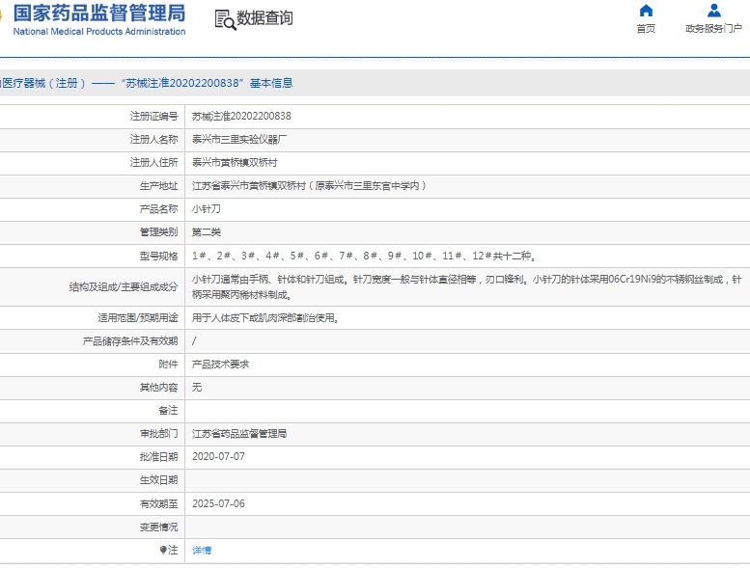Select 泰兴市黄桥镇双桥村 registrant address value
750x568 pixels.
pyautogui.click(x=235, y=162)
